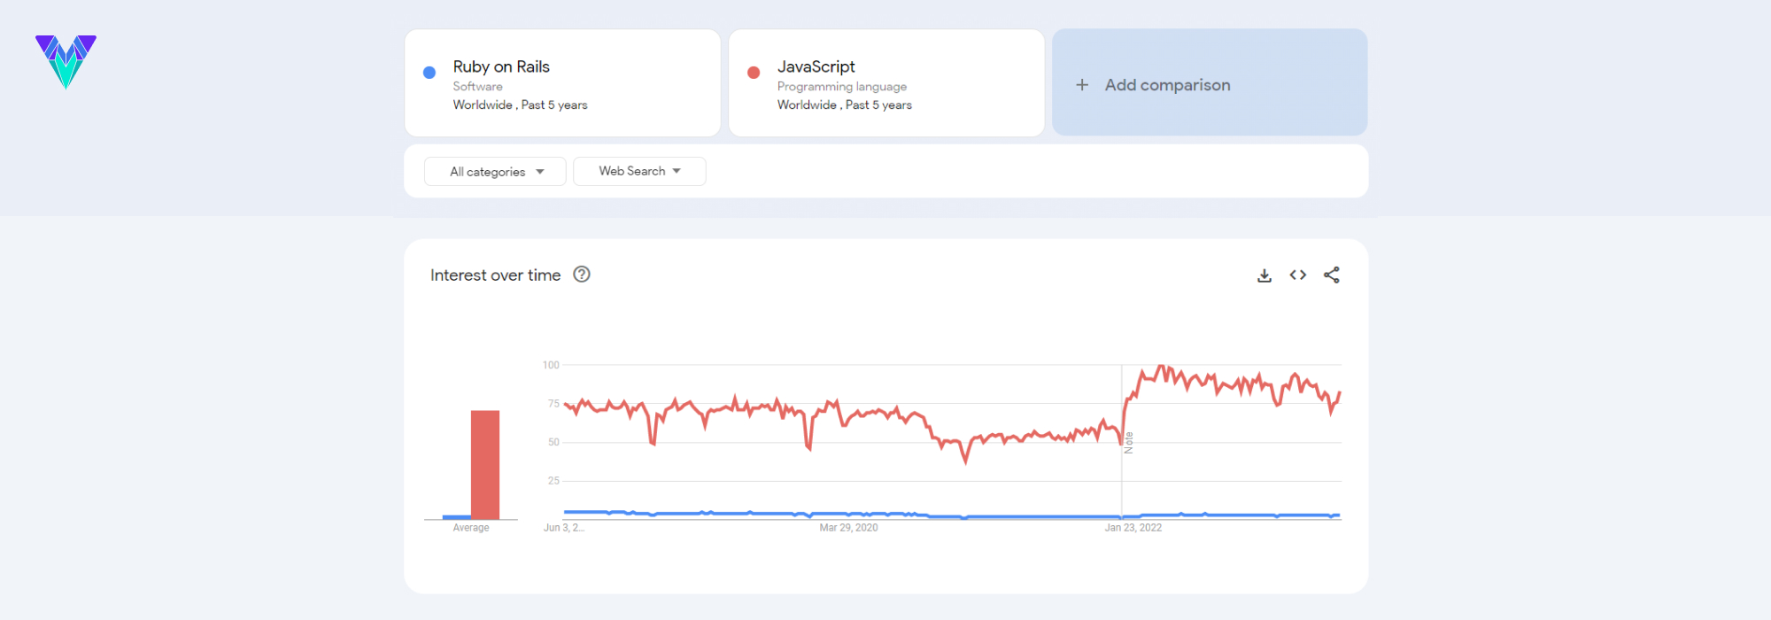Image resolution: width=1771 pixels, height=620 pixels.
Task: Share the Interest over time chart
Action: tap(1331, 275)
